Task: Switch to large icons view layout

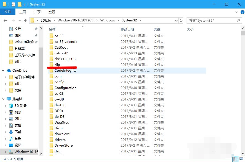Action: pos(241,159)
